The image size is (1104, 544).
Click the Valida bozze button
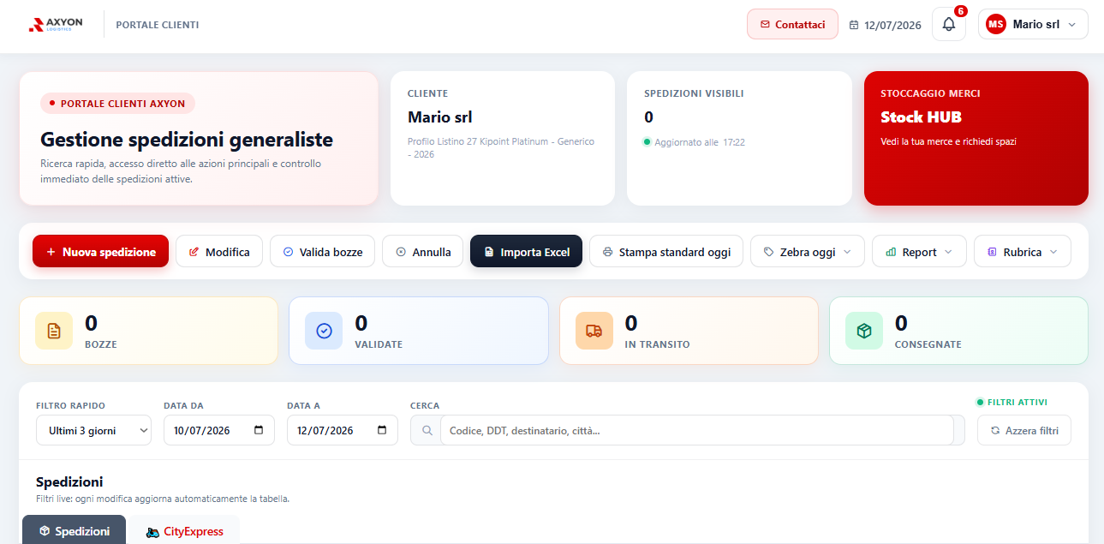point(322,252)
